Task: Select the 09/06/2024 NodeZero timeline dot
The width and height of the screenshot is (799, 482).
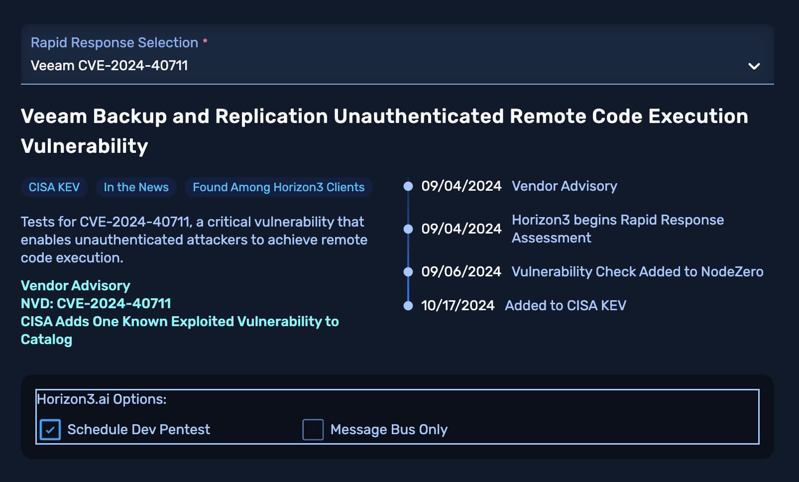Action: 408,272
